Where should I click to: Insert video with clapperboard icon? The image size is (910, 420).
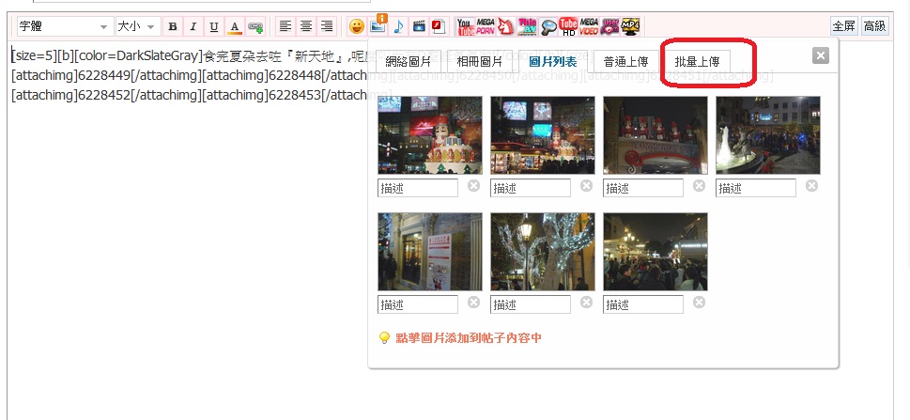[419, 26]
